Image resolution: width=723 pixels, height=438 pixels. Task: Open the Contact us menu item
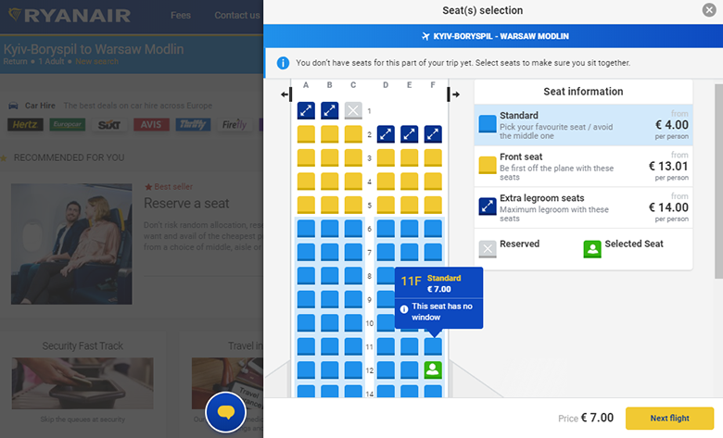tap(236, 16)
